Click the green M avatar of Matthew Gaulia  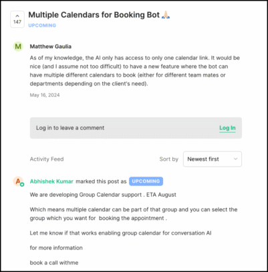[18, 47]
